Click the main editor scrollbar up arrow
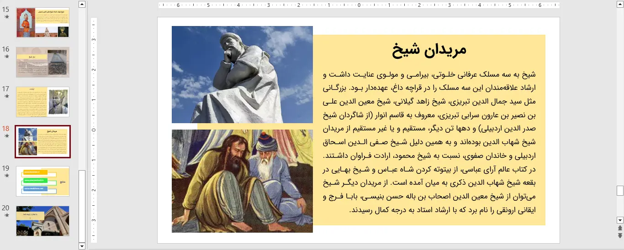Viewport: 624px width, 250px height. click(620, 4)
